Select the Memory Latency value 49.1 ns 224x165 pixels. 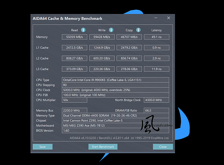coord(156,37)
